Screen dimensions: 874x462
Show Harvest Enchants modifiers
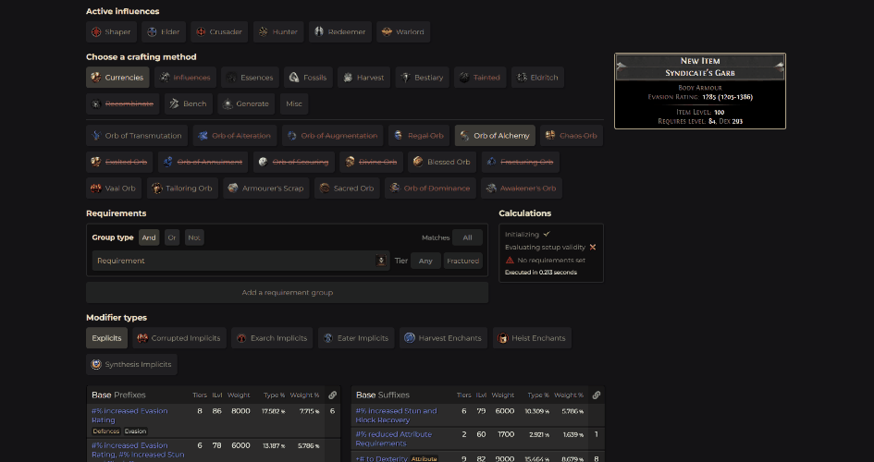[x=443, y=338]
